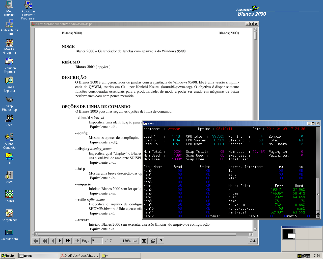This screenshot has width=323, height=259.
Task: Open the Korganizer desktop icon
Action: point(9,215)
